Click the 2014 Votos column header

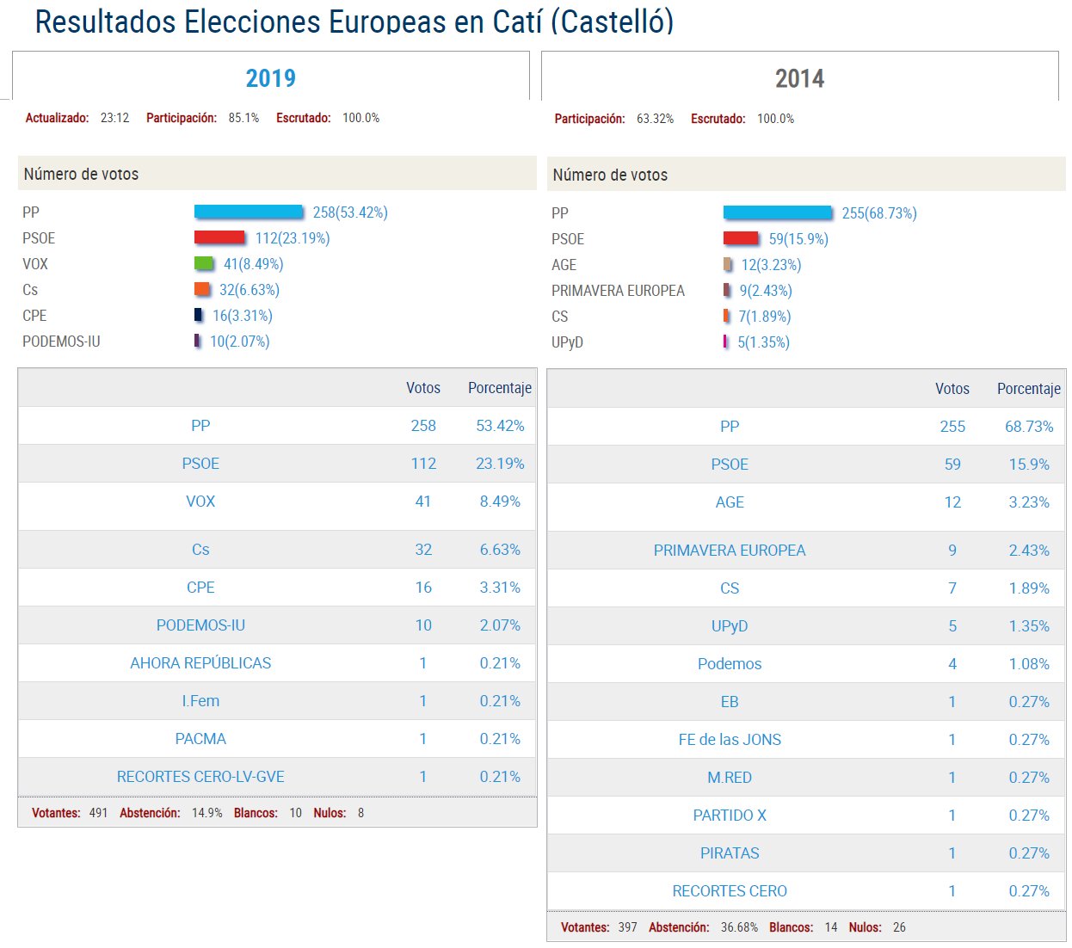pyautogui.click(x=952, y=389)
